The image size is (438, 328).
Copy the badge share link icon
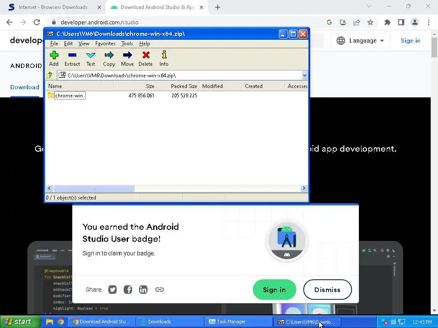(160, 290)
